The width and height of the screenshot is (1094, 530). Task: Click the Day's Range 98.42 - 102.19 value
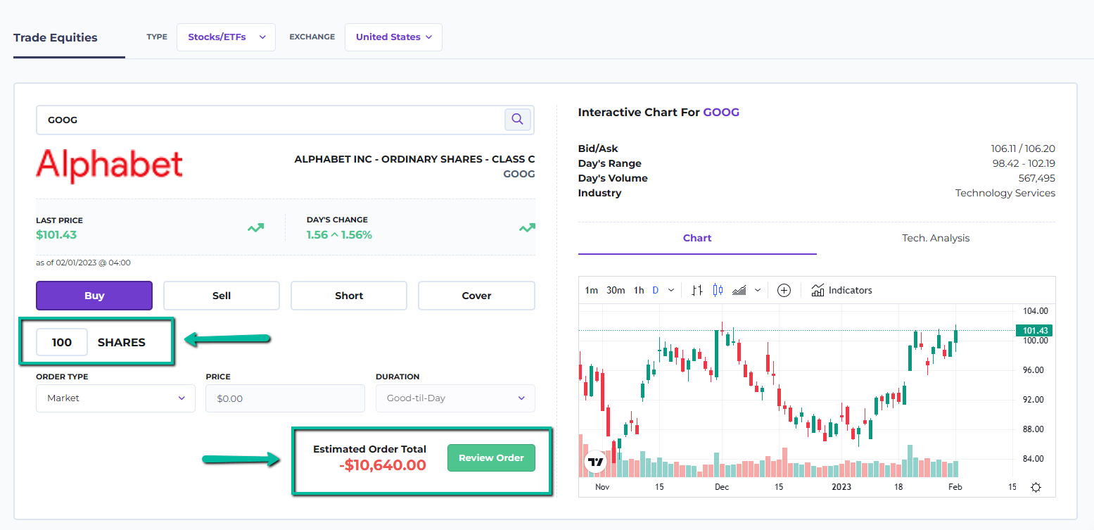[1024, 163]
